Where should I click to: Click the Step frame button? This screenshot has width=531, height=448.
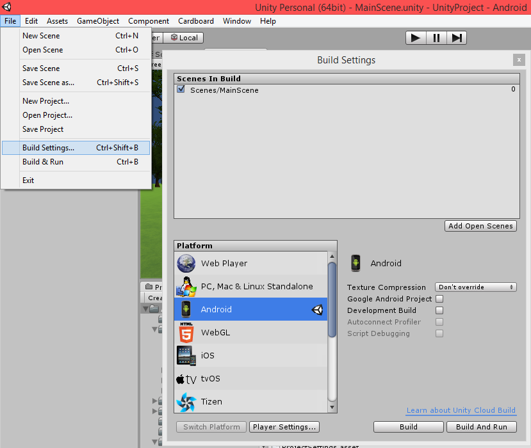457,38
